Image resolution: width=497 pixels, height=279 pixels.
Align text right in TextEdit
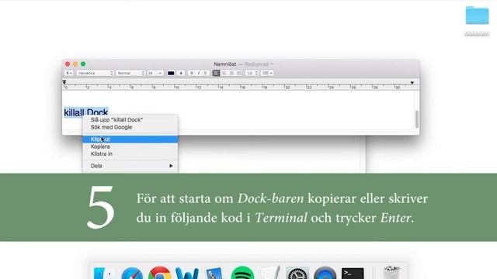pos(231,73)
